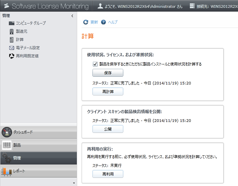This screenshot has height=186, width=238.
Task: Click the Software License Monitoring logo icon
Action: coord(6,6)
